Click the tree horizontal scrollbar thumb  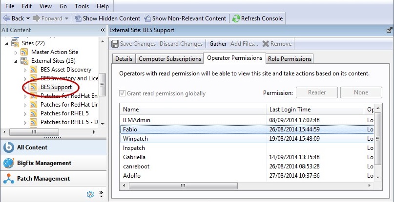coord(34,132)
